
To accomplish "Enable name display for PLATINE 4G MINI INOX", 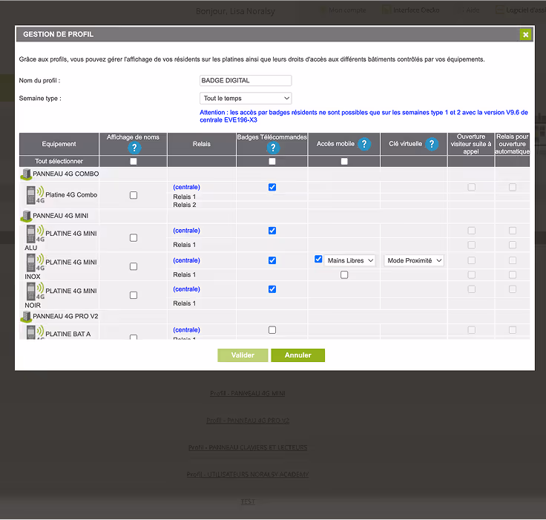I will click(x=134, y=267).
